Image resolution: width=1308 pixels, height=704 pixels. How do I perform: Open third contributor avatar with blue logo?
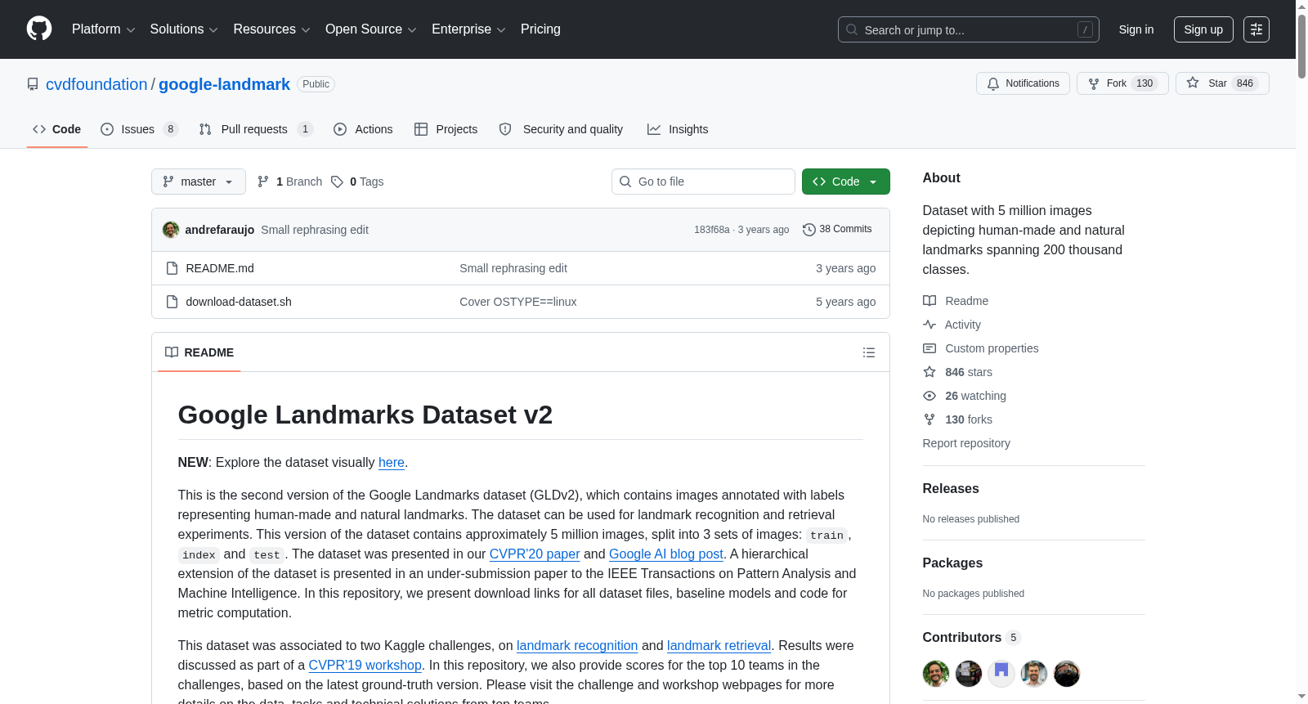(1001, 674)
